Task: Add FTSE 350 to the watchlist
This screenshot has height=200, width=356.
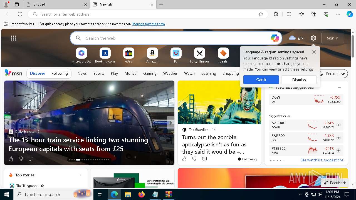Action: pyautogui.click(x=338, y=151)
